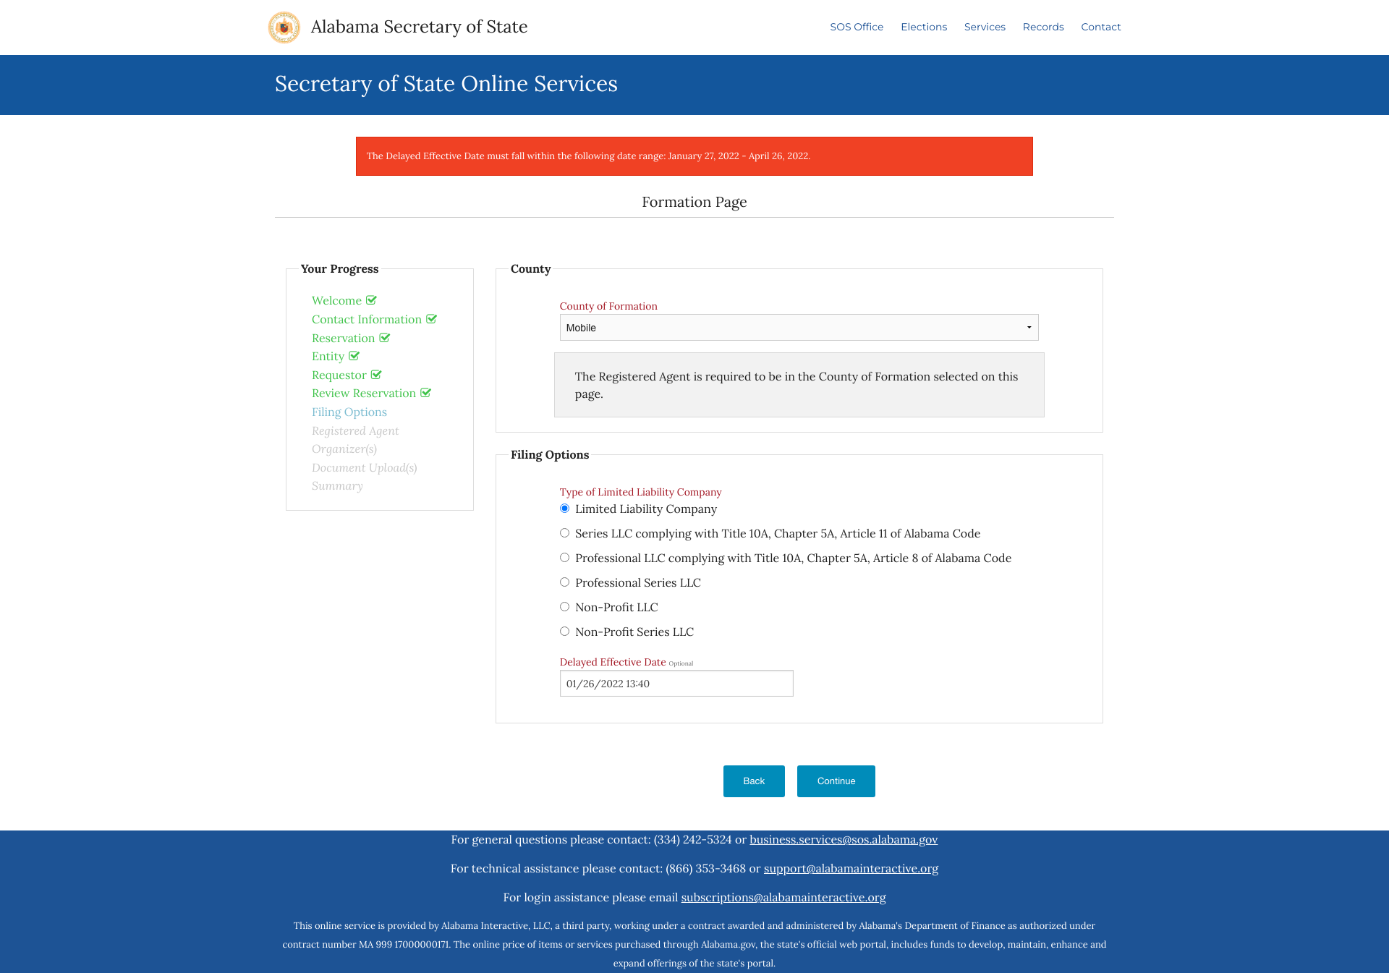Go to Review Reservation progress step

tap(364, 393)
